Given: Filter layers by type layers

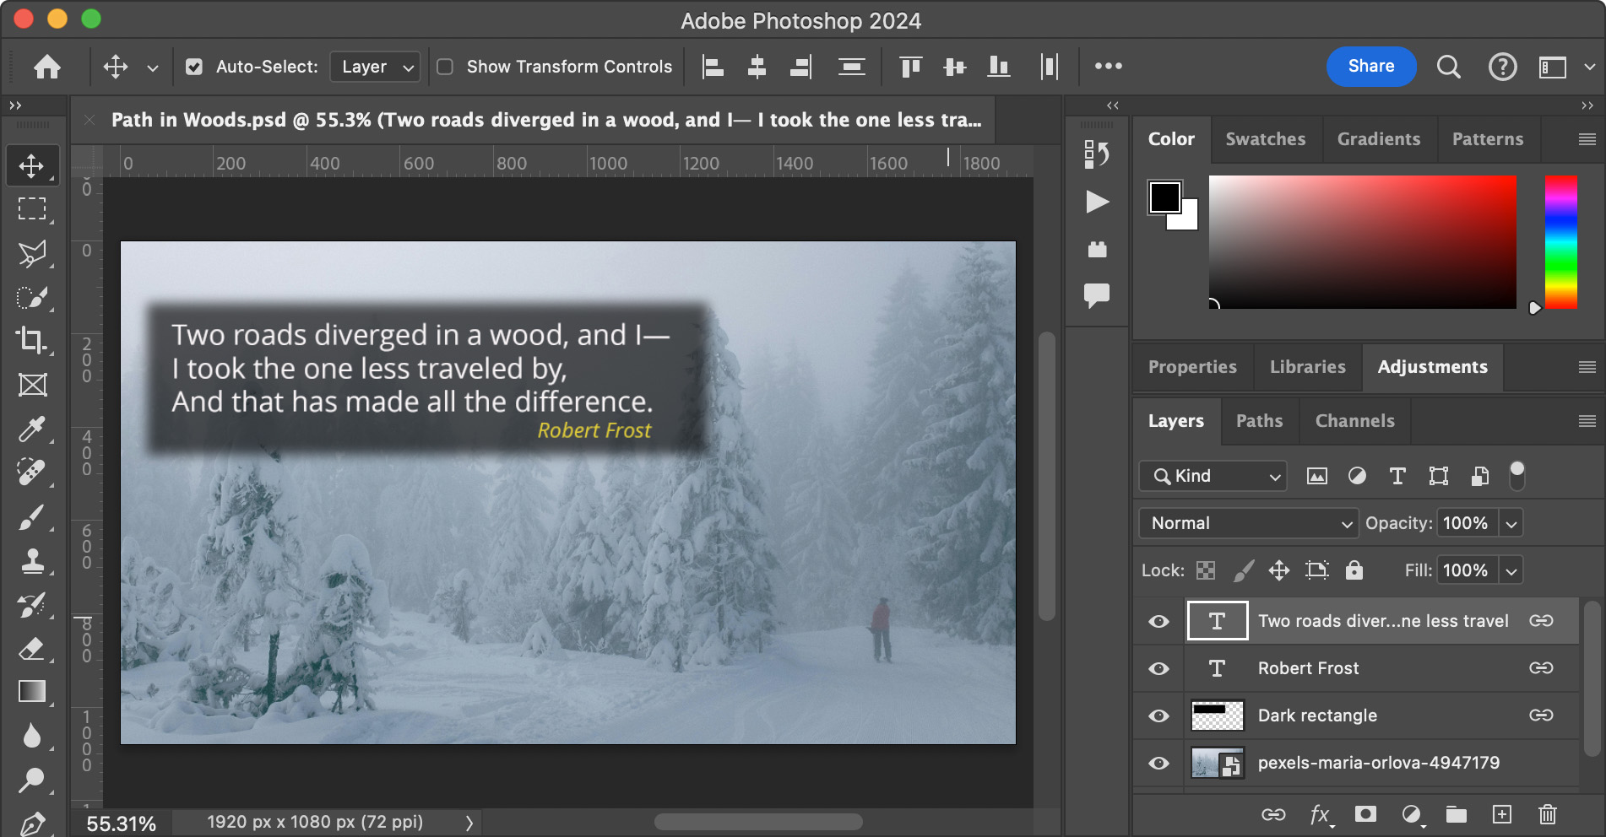Looking at the screenshot, I should (x=1397, y=477).
